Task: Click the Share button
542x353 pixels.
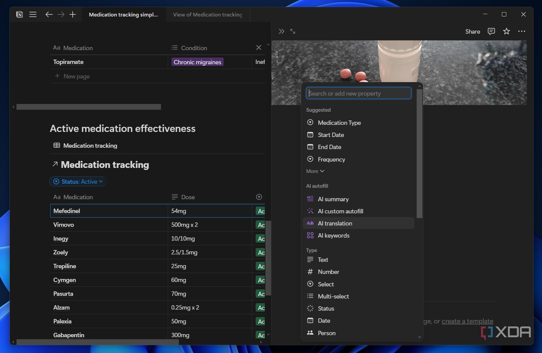Action: 473,31
